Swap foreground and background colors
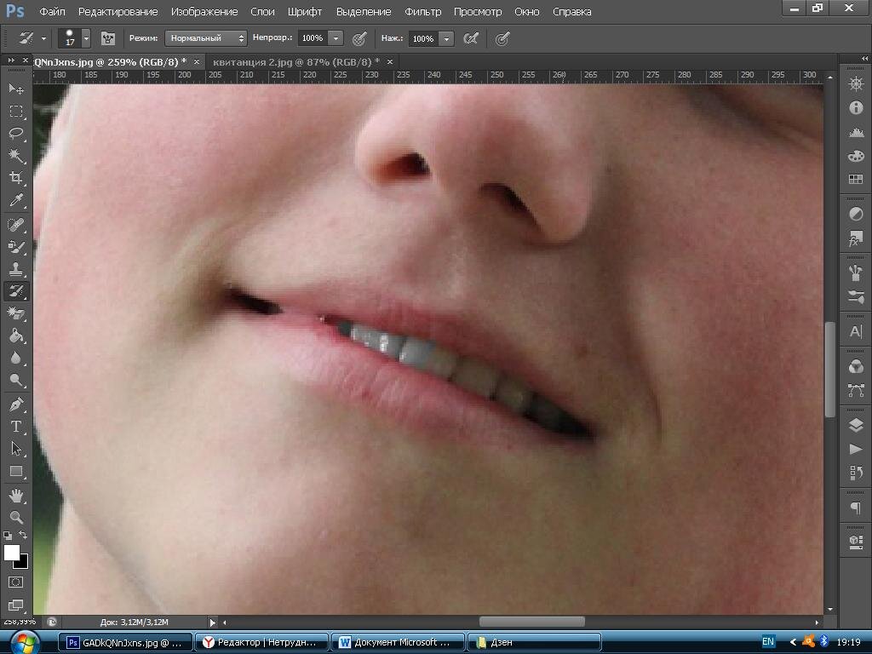872x654 pixels. [x=23, y=535]
